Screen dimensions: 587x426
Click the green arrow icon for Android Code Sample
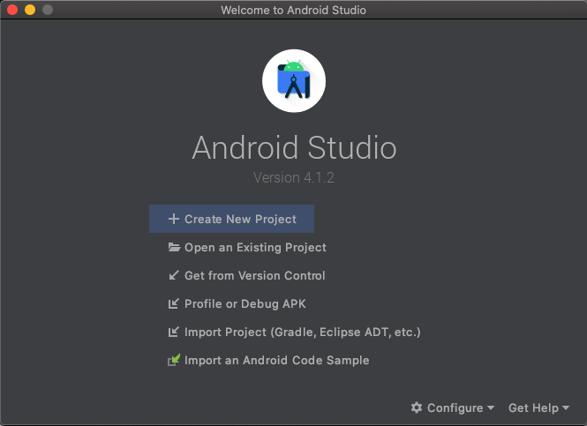174,360
